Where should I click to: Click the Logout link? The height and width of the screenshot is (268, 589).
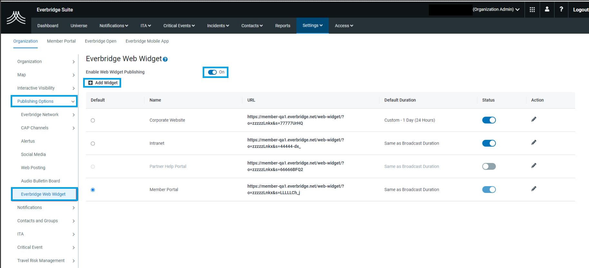pos(581,10)
